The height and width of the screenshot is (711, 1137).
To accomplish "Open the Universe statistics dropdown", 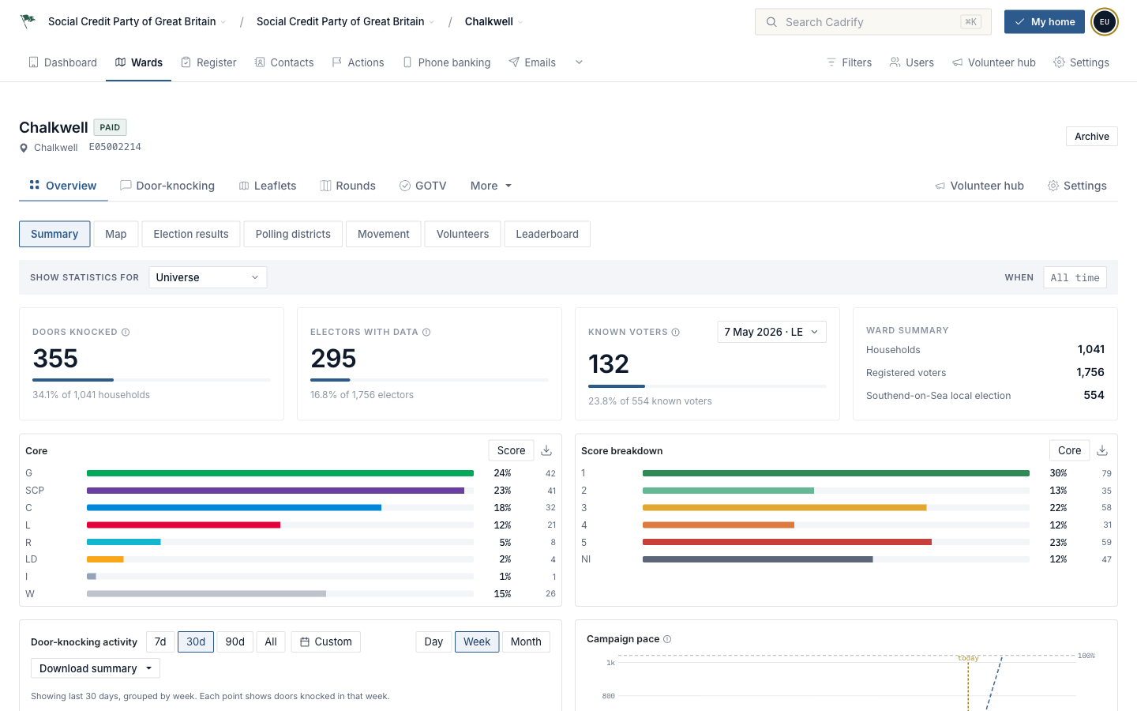I will (x=208, y=277).
